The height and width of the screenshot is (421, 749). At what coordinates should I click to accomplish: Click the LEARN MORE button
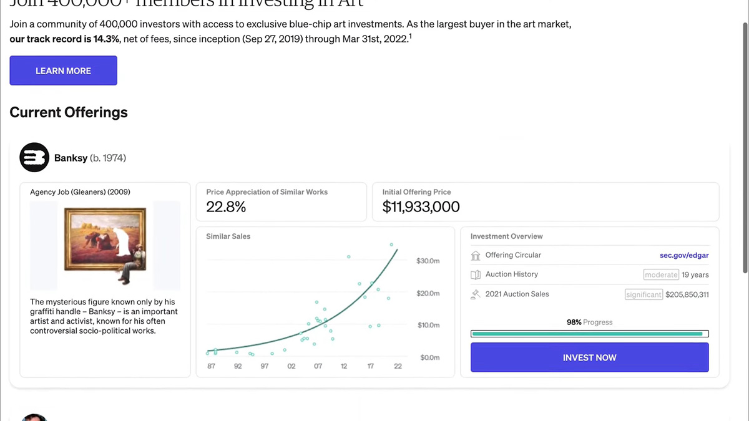pyautogui.click(x=63, y=70)
